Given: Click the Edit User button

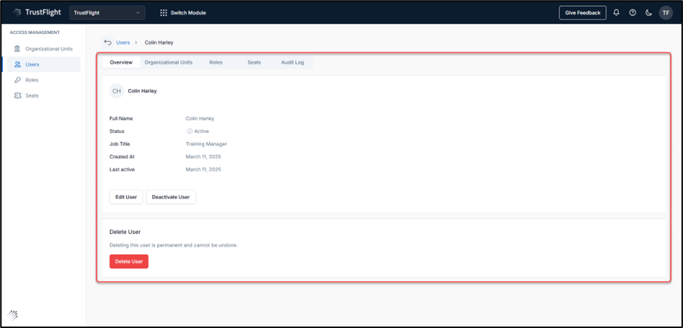Looking at the screenshot, I should [126, 197].
